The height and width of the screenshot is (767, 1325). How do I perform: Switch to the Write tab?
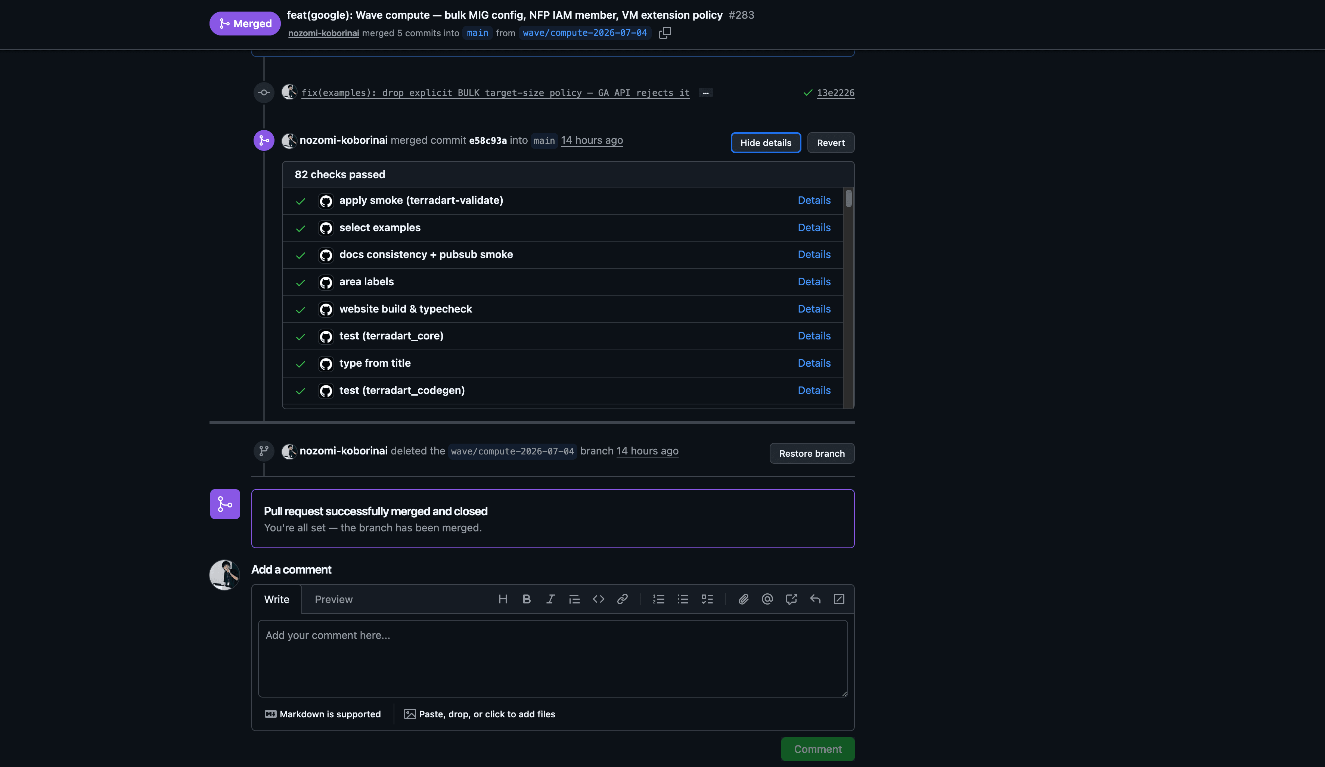coord(277,599)
